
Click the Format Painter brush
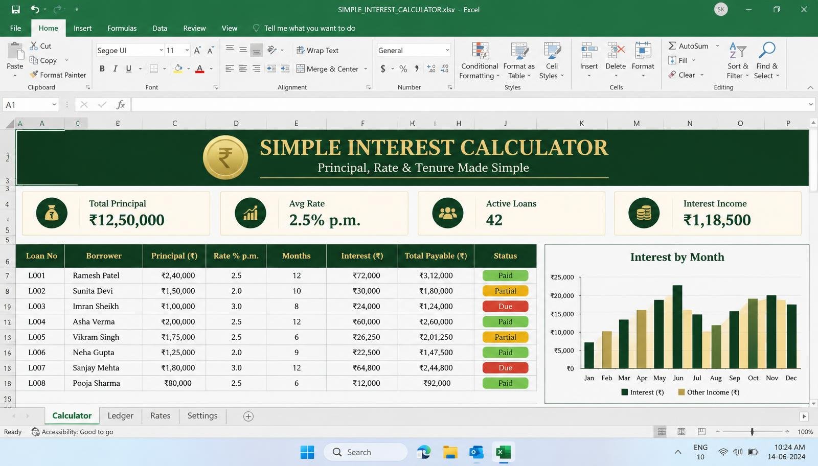(34, 75)
